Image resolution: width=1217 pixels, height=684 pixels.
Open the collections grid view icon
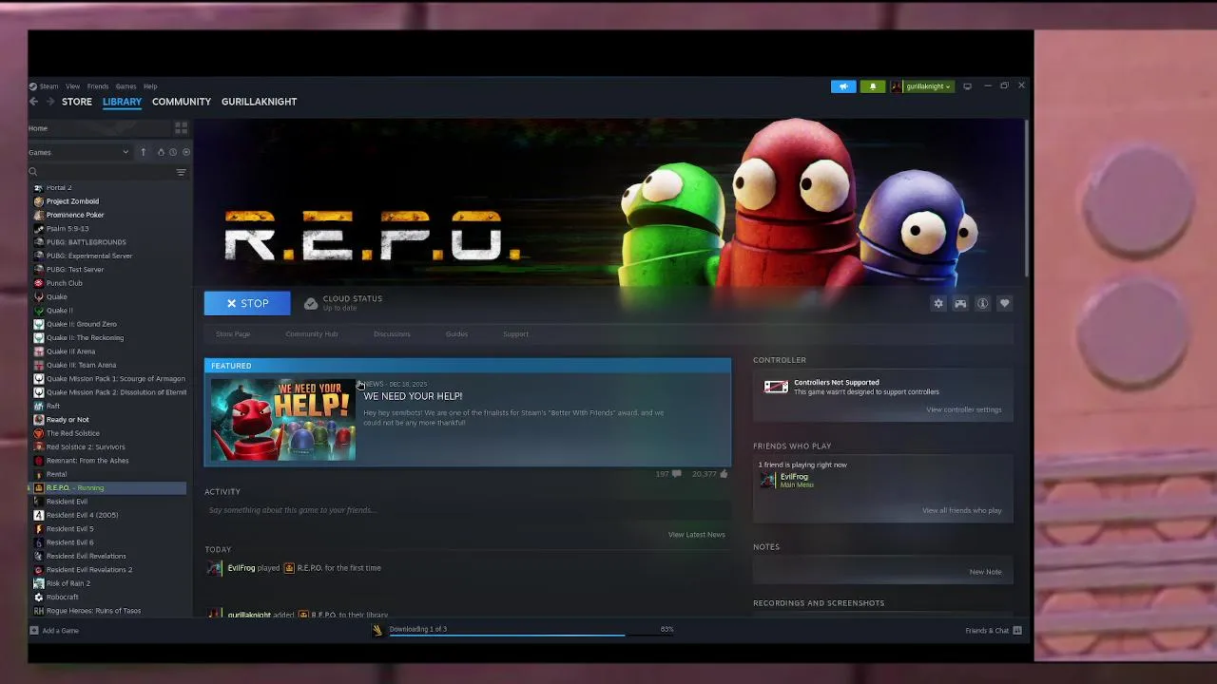[x=181, y=127]
